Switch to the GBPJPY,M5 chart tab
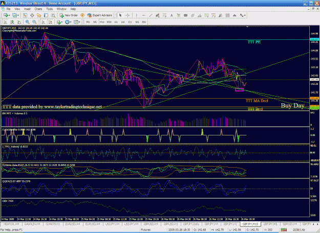Viewport: 320px width, 233px height. click(x=270, y=224)
